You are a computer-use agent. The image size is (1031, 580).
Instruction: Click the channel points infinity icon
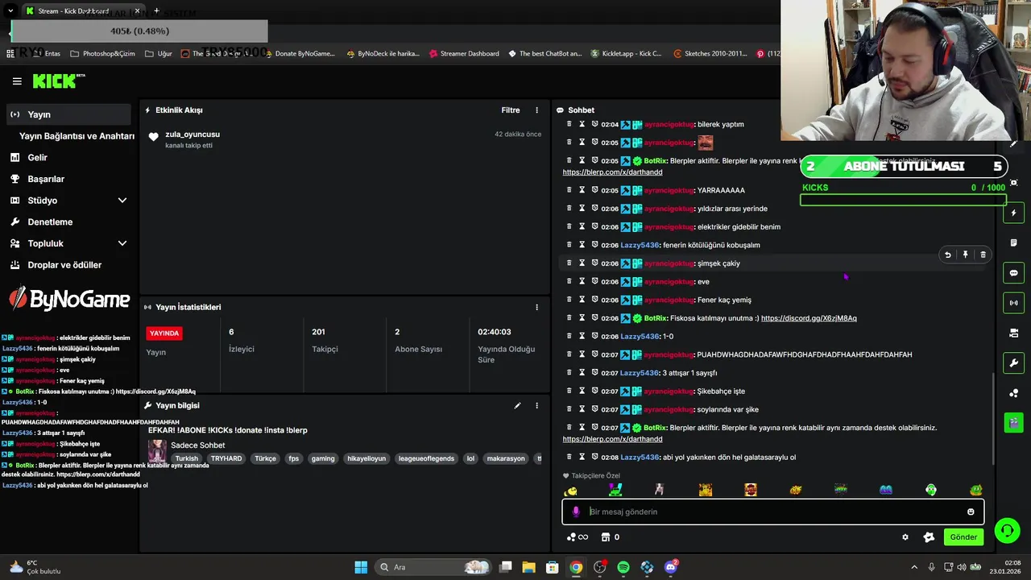click(x=578, y=537)
